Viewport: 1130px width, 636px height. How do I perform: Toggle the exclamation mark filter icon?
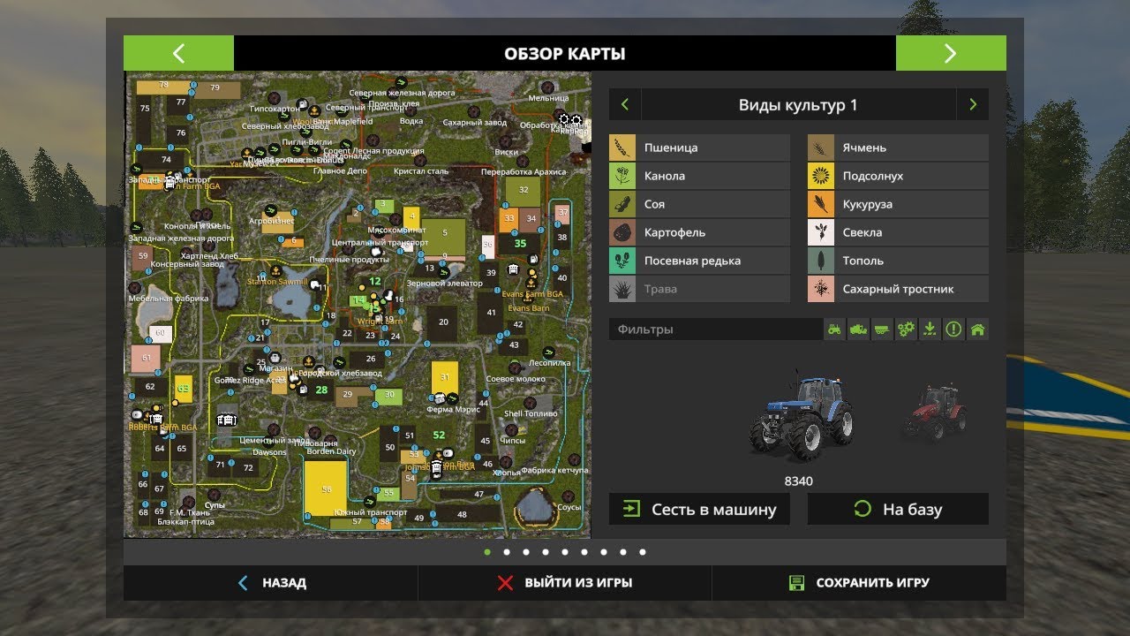click(x=953, y=329)
